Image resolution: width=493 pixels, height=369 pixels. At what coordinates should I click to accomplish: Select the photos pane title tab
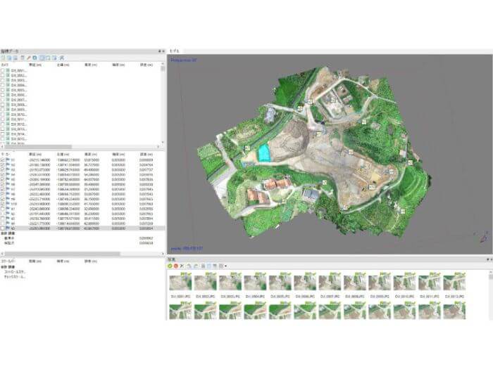pyautogui.click(x=173, y=259)
